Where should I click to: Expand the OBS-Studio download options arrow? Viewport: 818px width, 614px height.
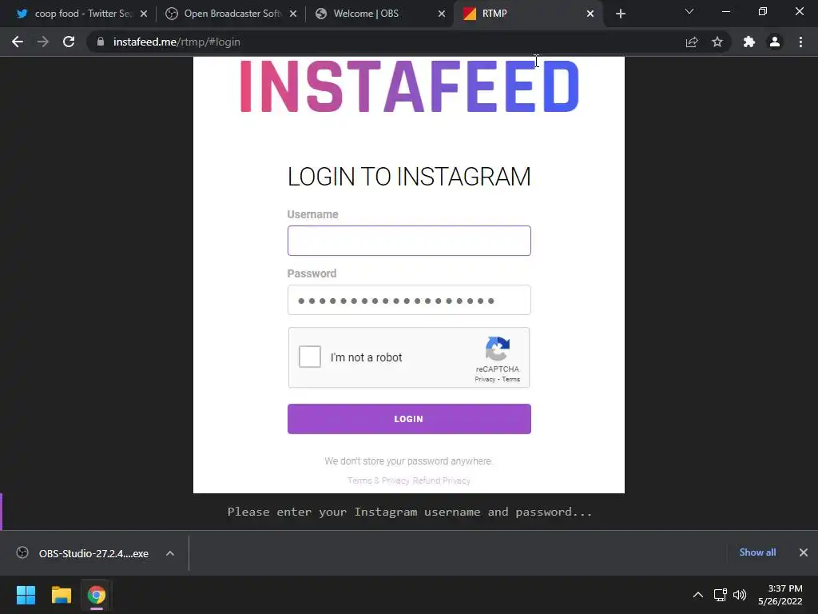coord(170,553)
